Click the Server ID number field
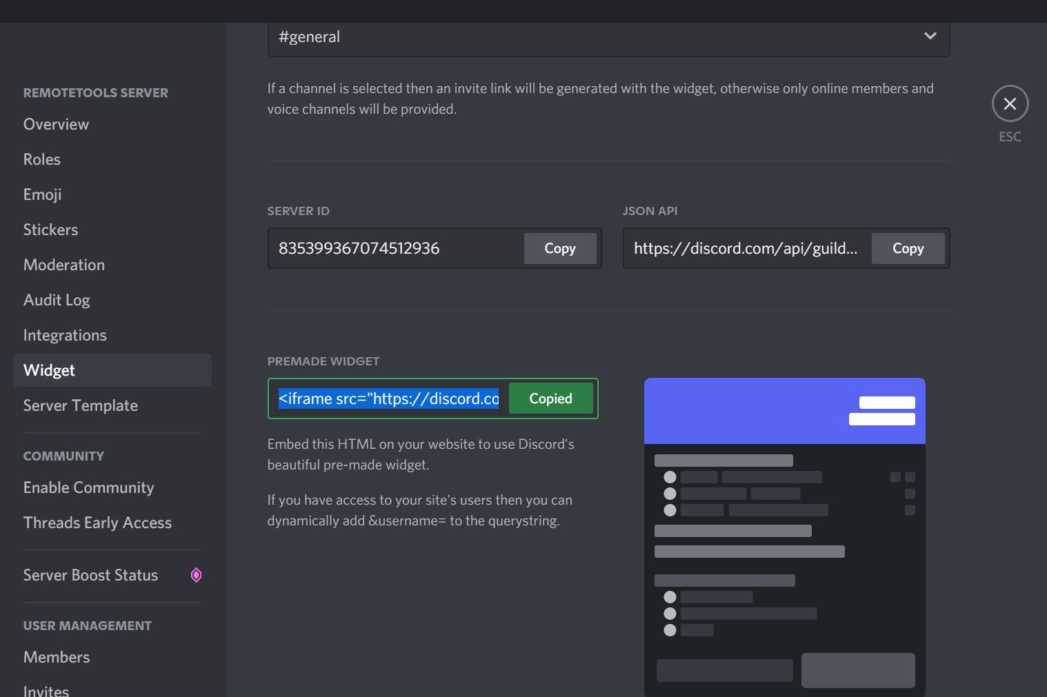The image size is (1047, 697). [x=396, y=248]
